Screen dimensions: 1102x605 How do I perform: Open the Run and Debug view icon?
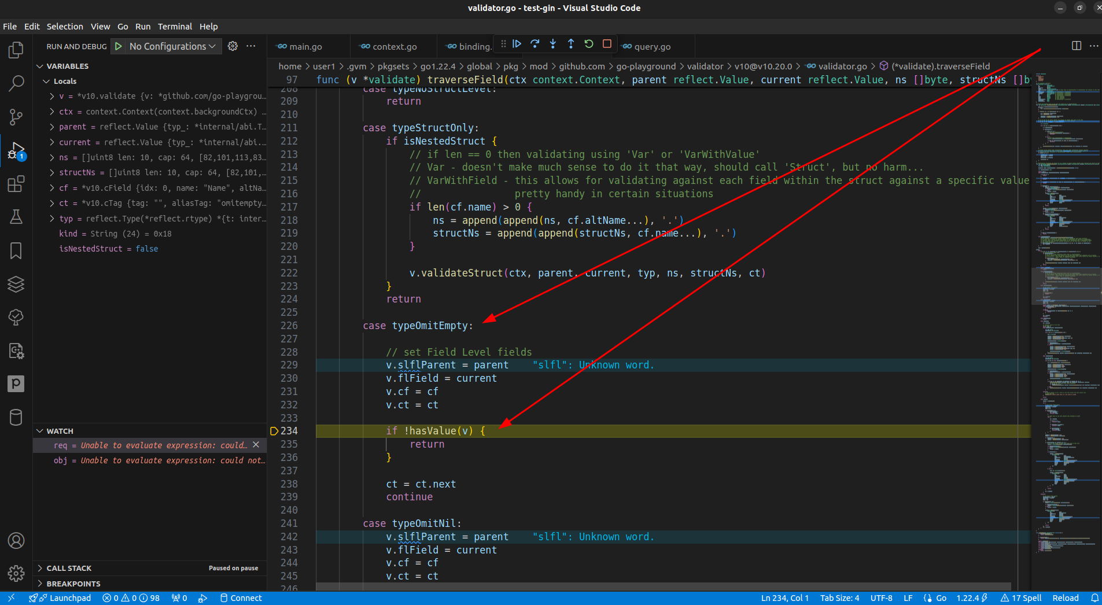point(16,151)
